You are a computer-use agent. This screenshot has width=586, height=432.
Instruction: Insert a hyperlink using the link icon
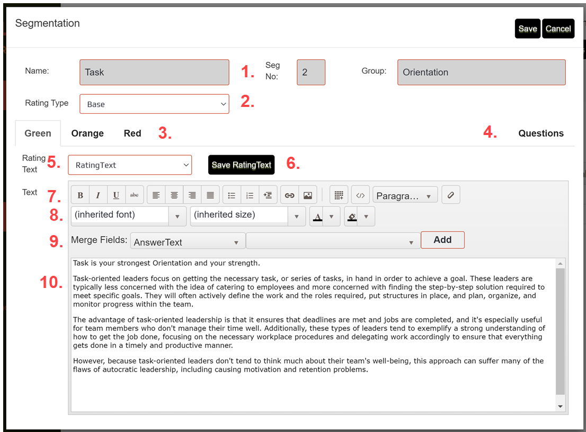point(289,195)
